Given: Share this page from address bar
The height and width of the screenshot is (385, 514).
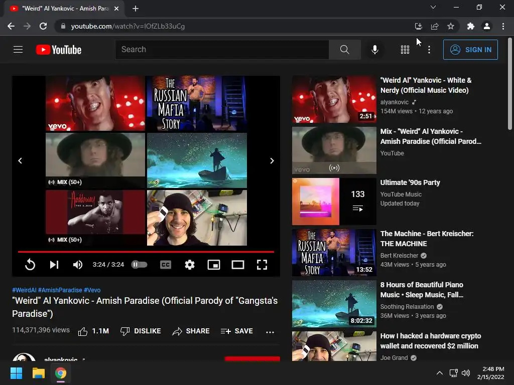Looking at the screenshot, I should click(x=435, y=26).
